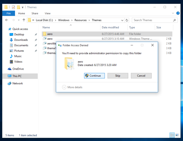
Task: Select the aero file folder row
Action: (x=107, y=34)
